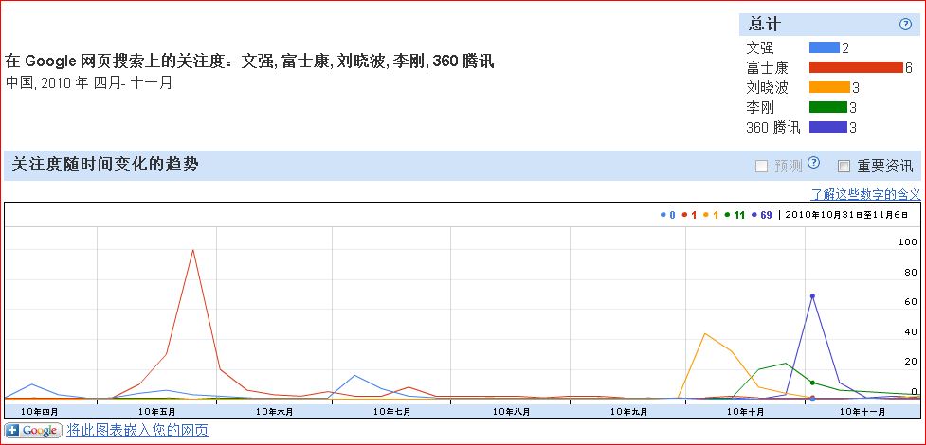
Task: Click the chart title starting 在 Google 网页搜索上的关注度
Action: click(x=249, y=62)
